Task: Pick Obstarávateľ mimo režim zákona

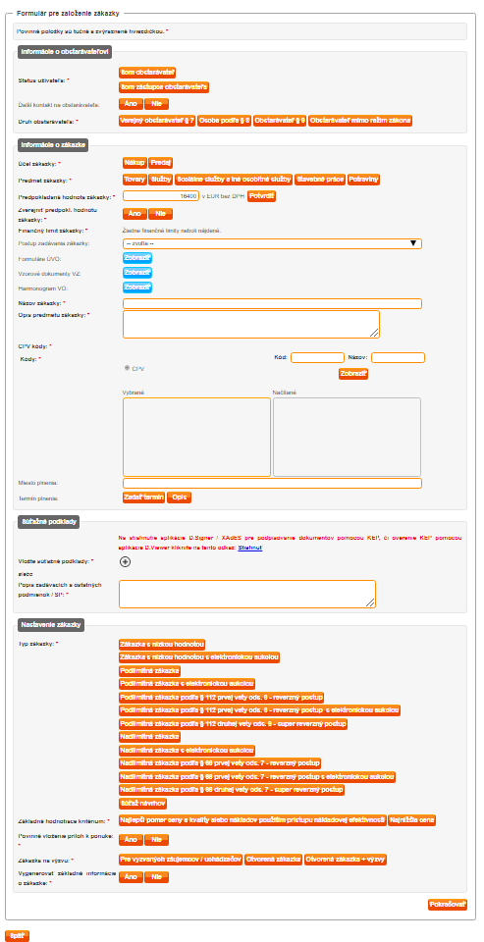Action: 360,121
